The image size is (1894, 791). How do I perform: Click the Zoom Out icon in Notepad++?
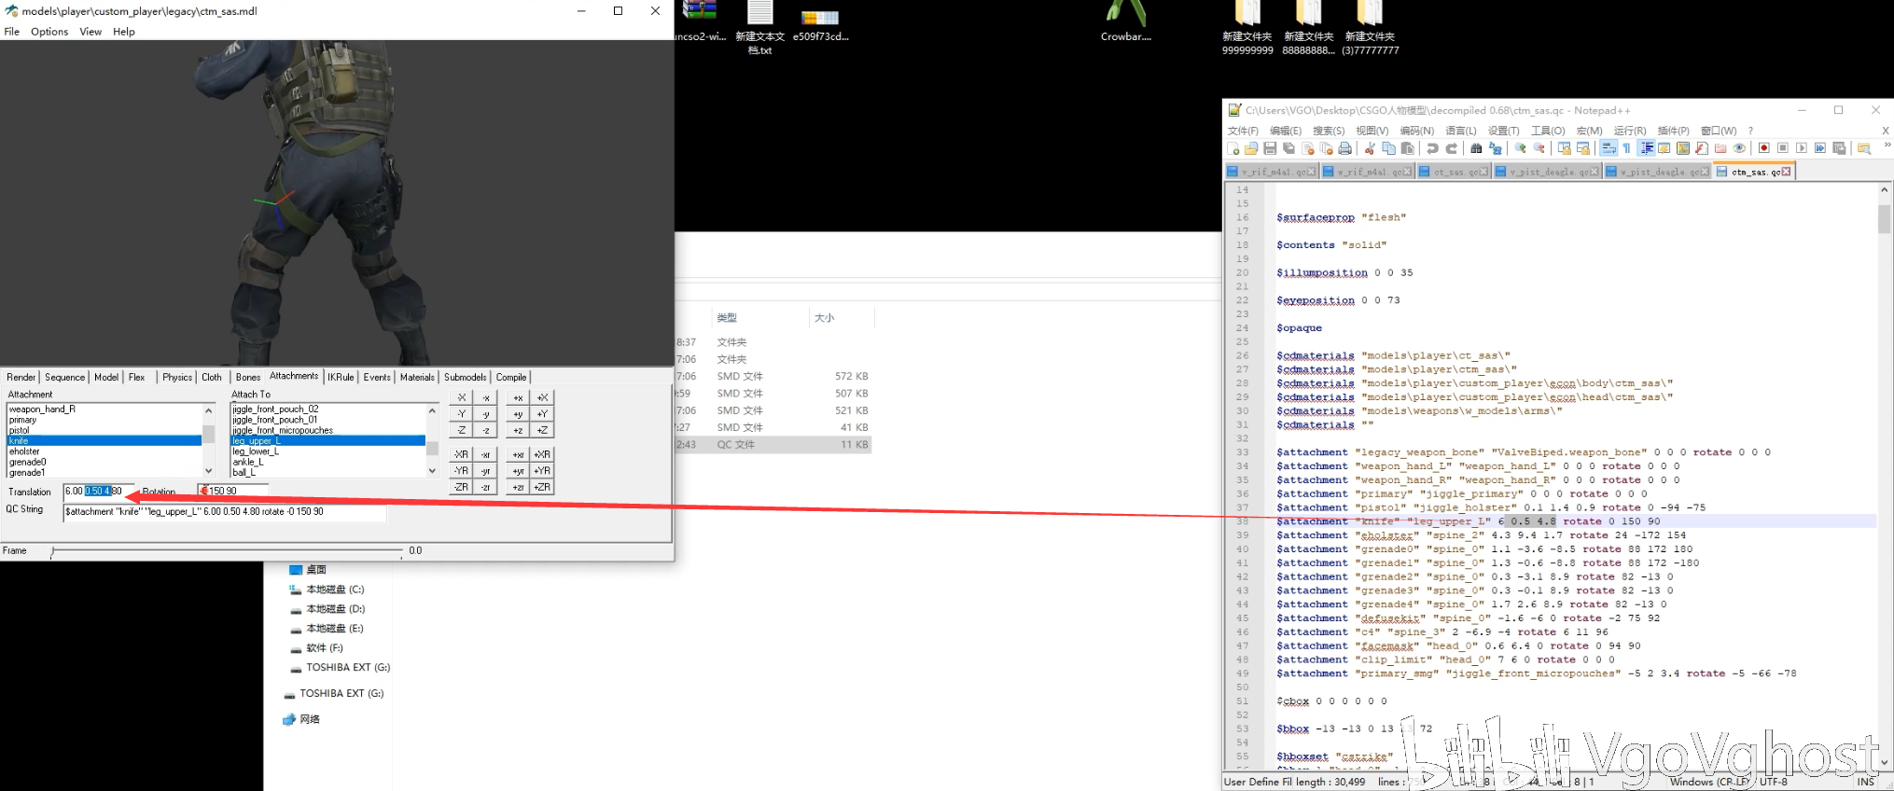click(1539, 148)
